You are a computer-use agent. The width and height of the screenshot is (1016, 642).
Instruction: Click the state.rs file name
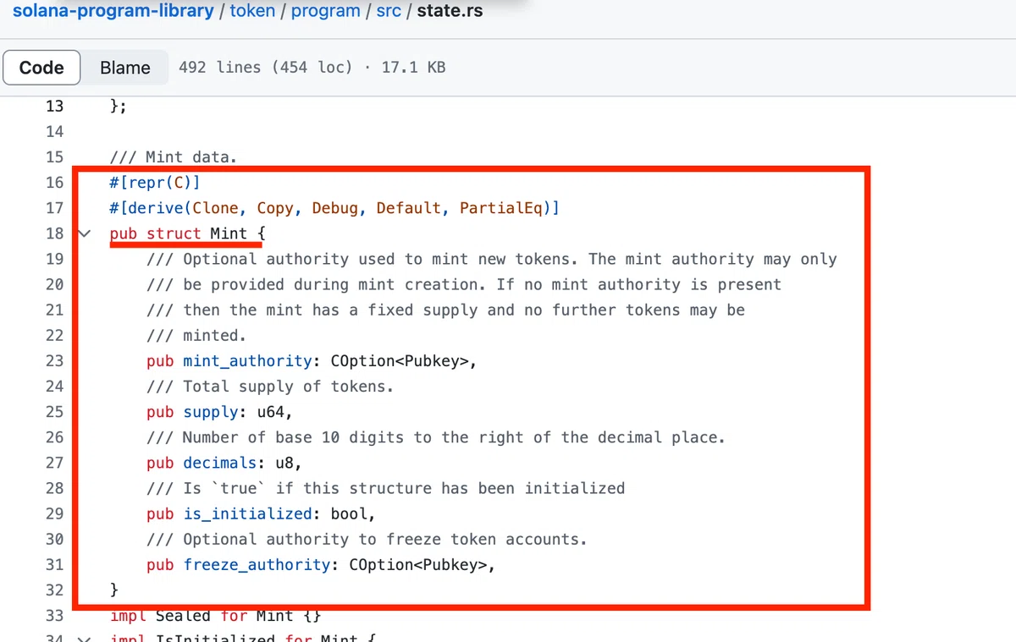pos(450,11)
